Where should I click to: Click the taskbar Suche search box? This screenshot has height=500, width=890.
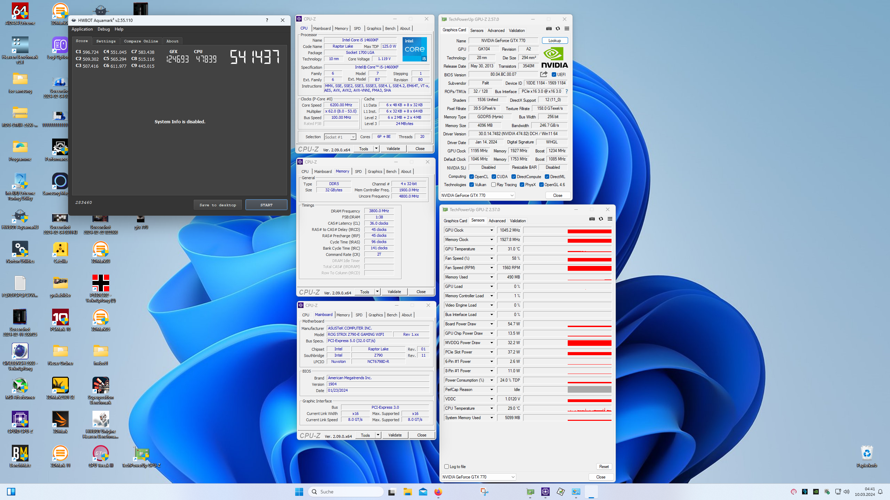tap(346, 492)
